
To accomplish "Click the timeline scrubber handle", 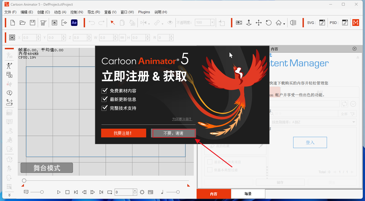I will 24,180.
